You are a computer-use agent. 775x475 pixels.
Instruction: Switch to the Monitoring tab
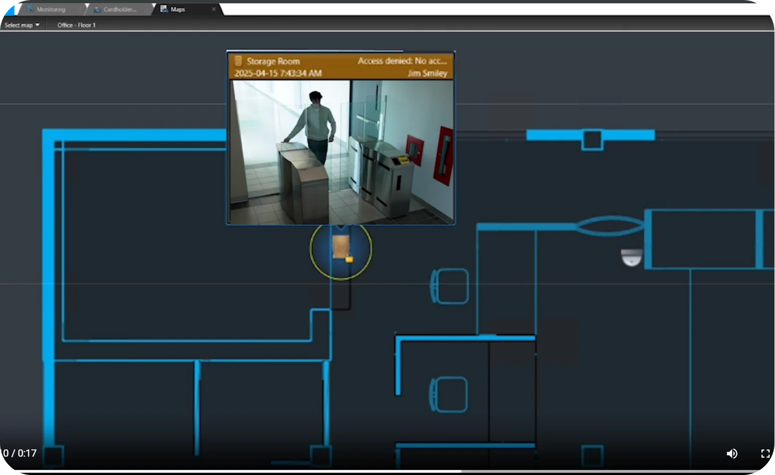51,9
